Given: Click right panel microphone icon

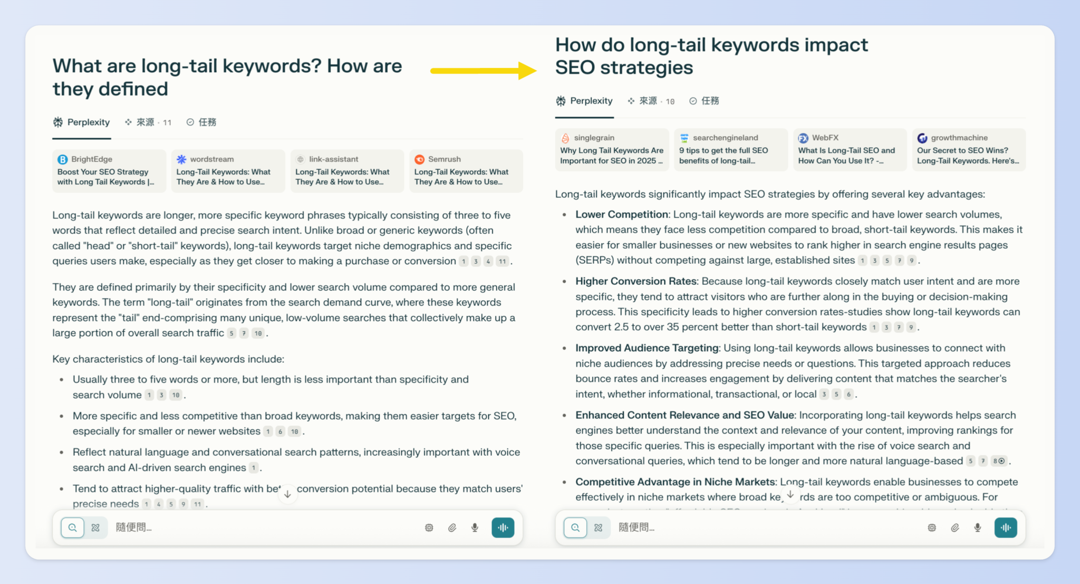Looking at the screenshot, I should click(x=978, y=528).
